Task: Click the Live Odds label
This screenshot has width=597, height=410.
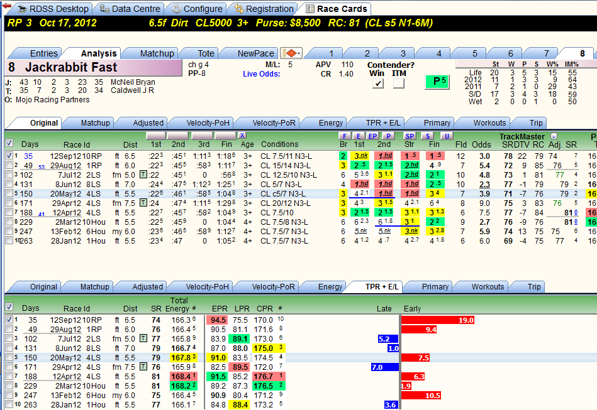Action: (x=261, y=74)
